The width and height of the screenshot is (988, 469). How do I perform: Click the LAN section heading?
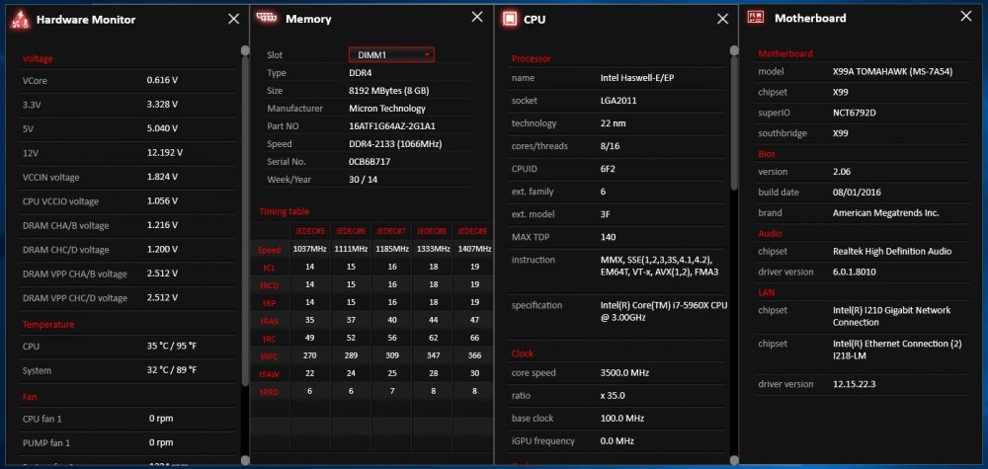click(767, 292)
